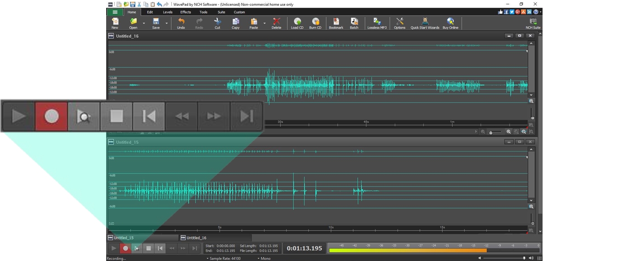The width and height of the screenshot is (632, 261).
Task: Select the Custom ribbon tab
Action: point(239,12)
